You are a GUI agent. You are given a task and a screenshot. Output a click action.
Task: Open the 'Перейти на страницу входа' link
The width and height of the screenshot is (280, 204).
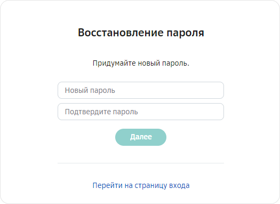pyautogui.click(x=141, y=185)
